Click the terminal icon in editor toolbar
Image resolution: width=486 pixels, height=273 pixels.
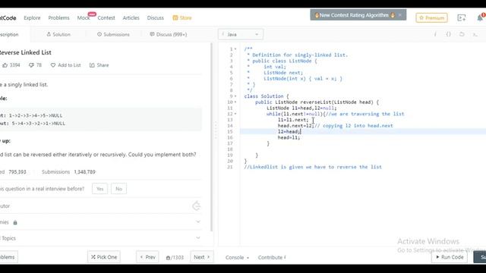(x=475, y=34)
